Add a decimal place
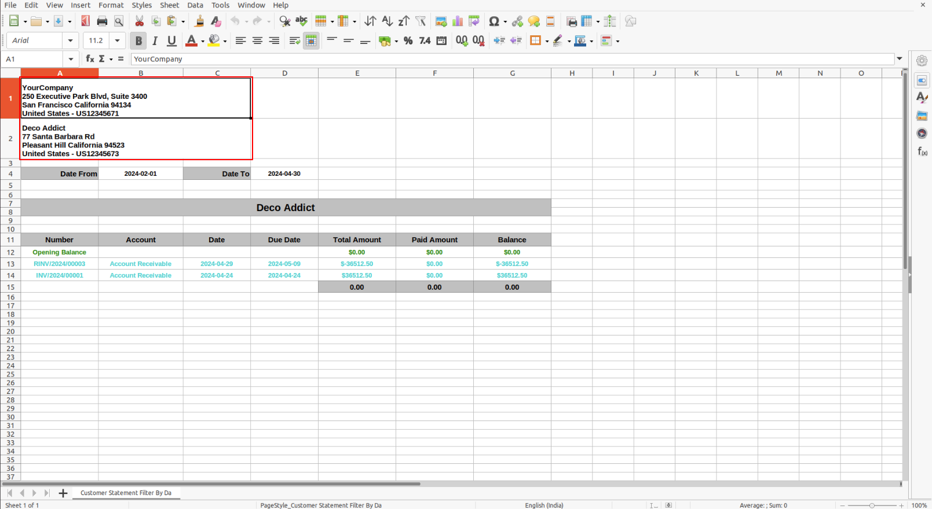The image size is (932, 509). [x=462, y=40]
